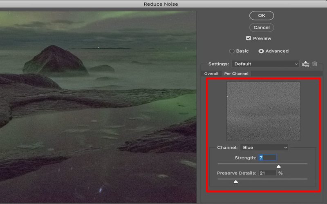Switch to the Per Channel tab

236,73
